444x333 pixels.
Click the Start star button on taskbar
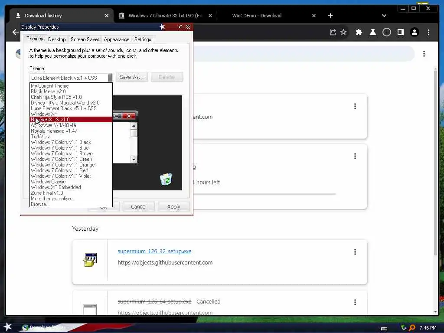pyautogui.click(x=7, y=327)
